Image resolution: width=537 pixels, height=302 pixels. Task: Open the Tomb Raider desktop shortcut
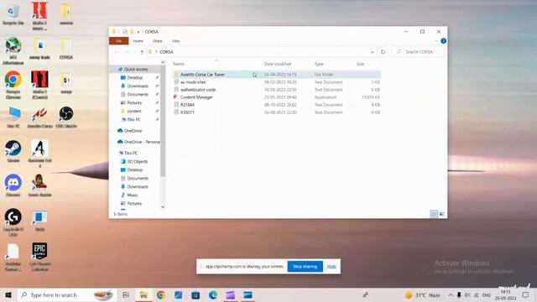coord(39,185)
